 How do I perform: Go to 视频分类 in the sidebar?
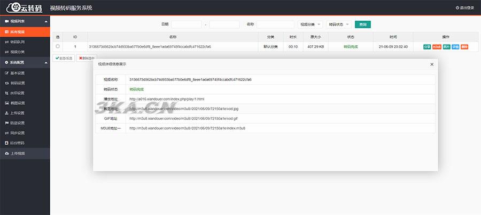click(x=18, y=52)
